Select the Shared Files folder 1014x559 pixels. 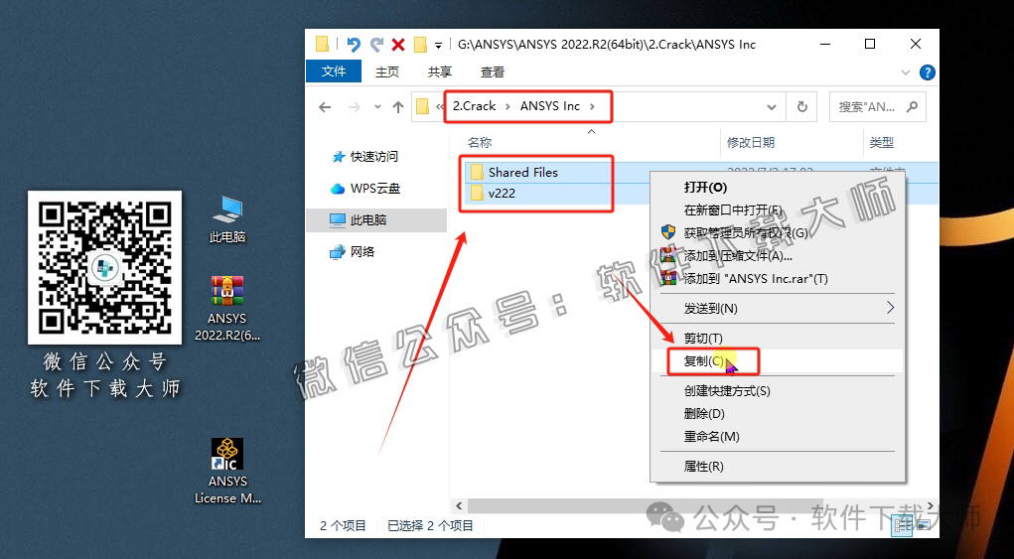(523, 172)
